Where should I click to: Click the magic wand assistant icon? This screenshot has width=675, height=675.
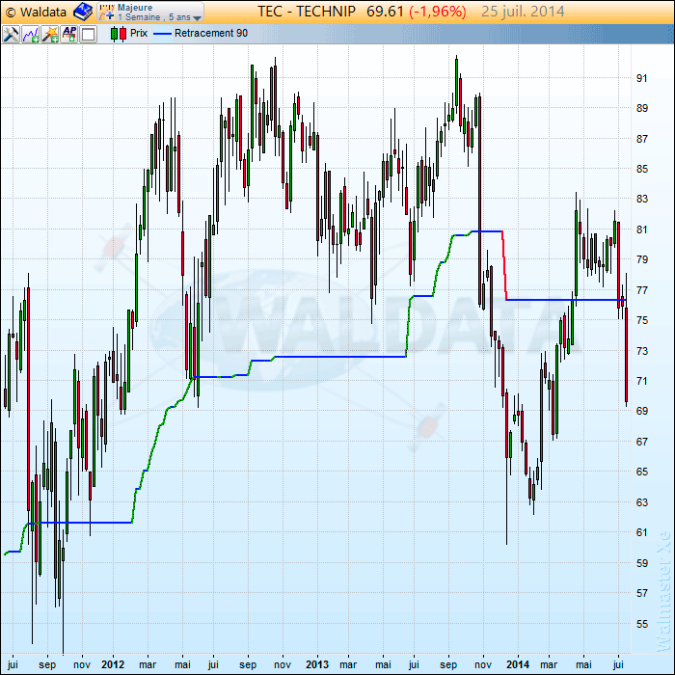(x=50, y=34)
